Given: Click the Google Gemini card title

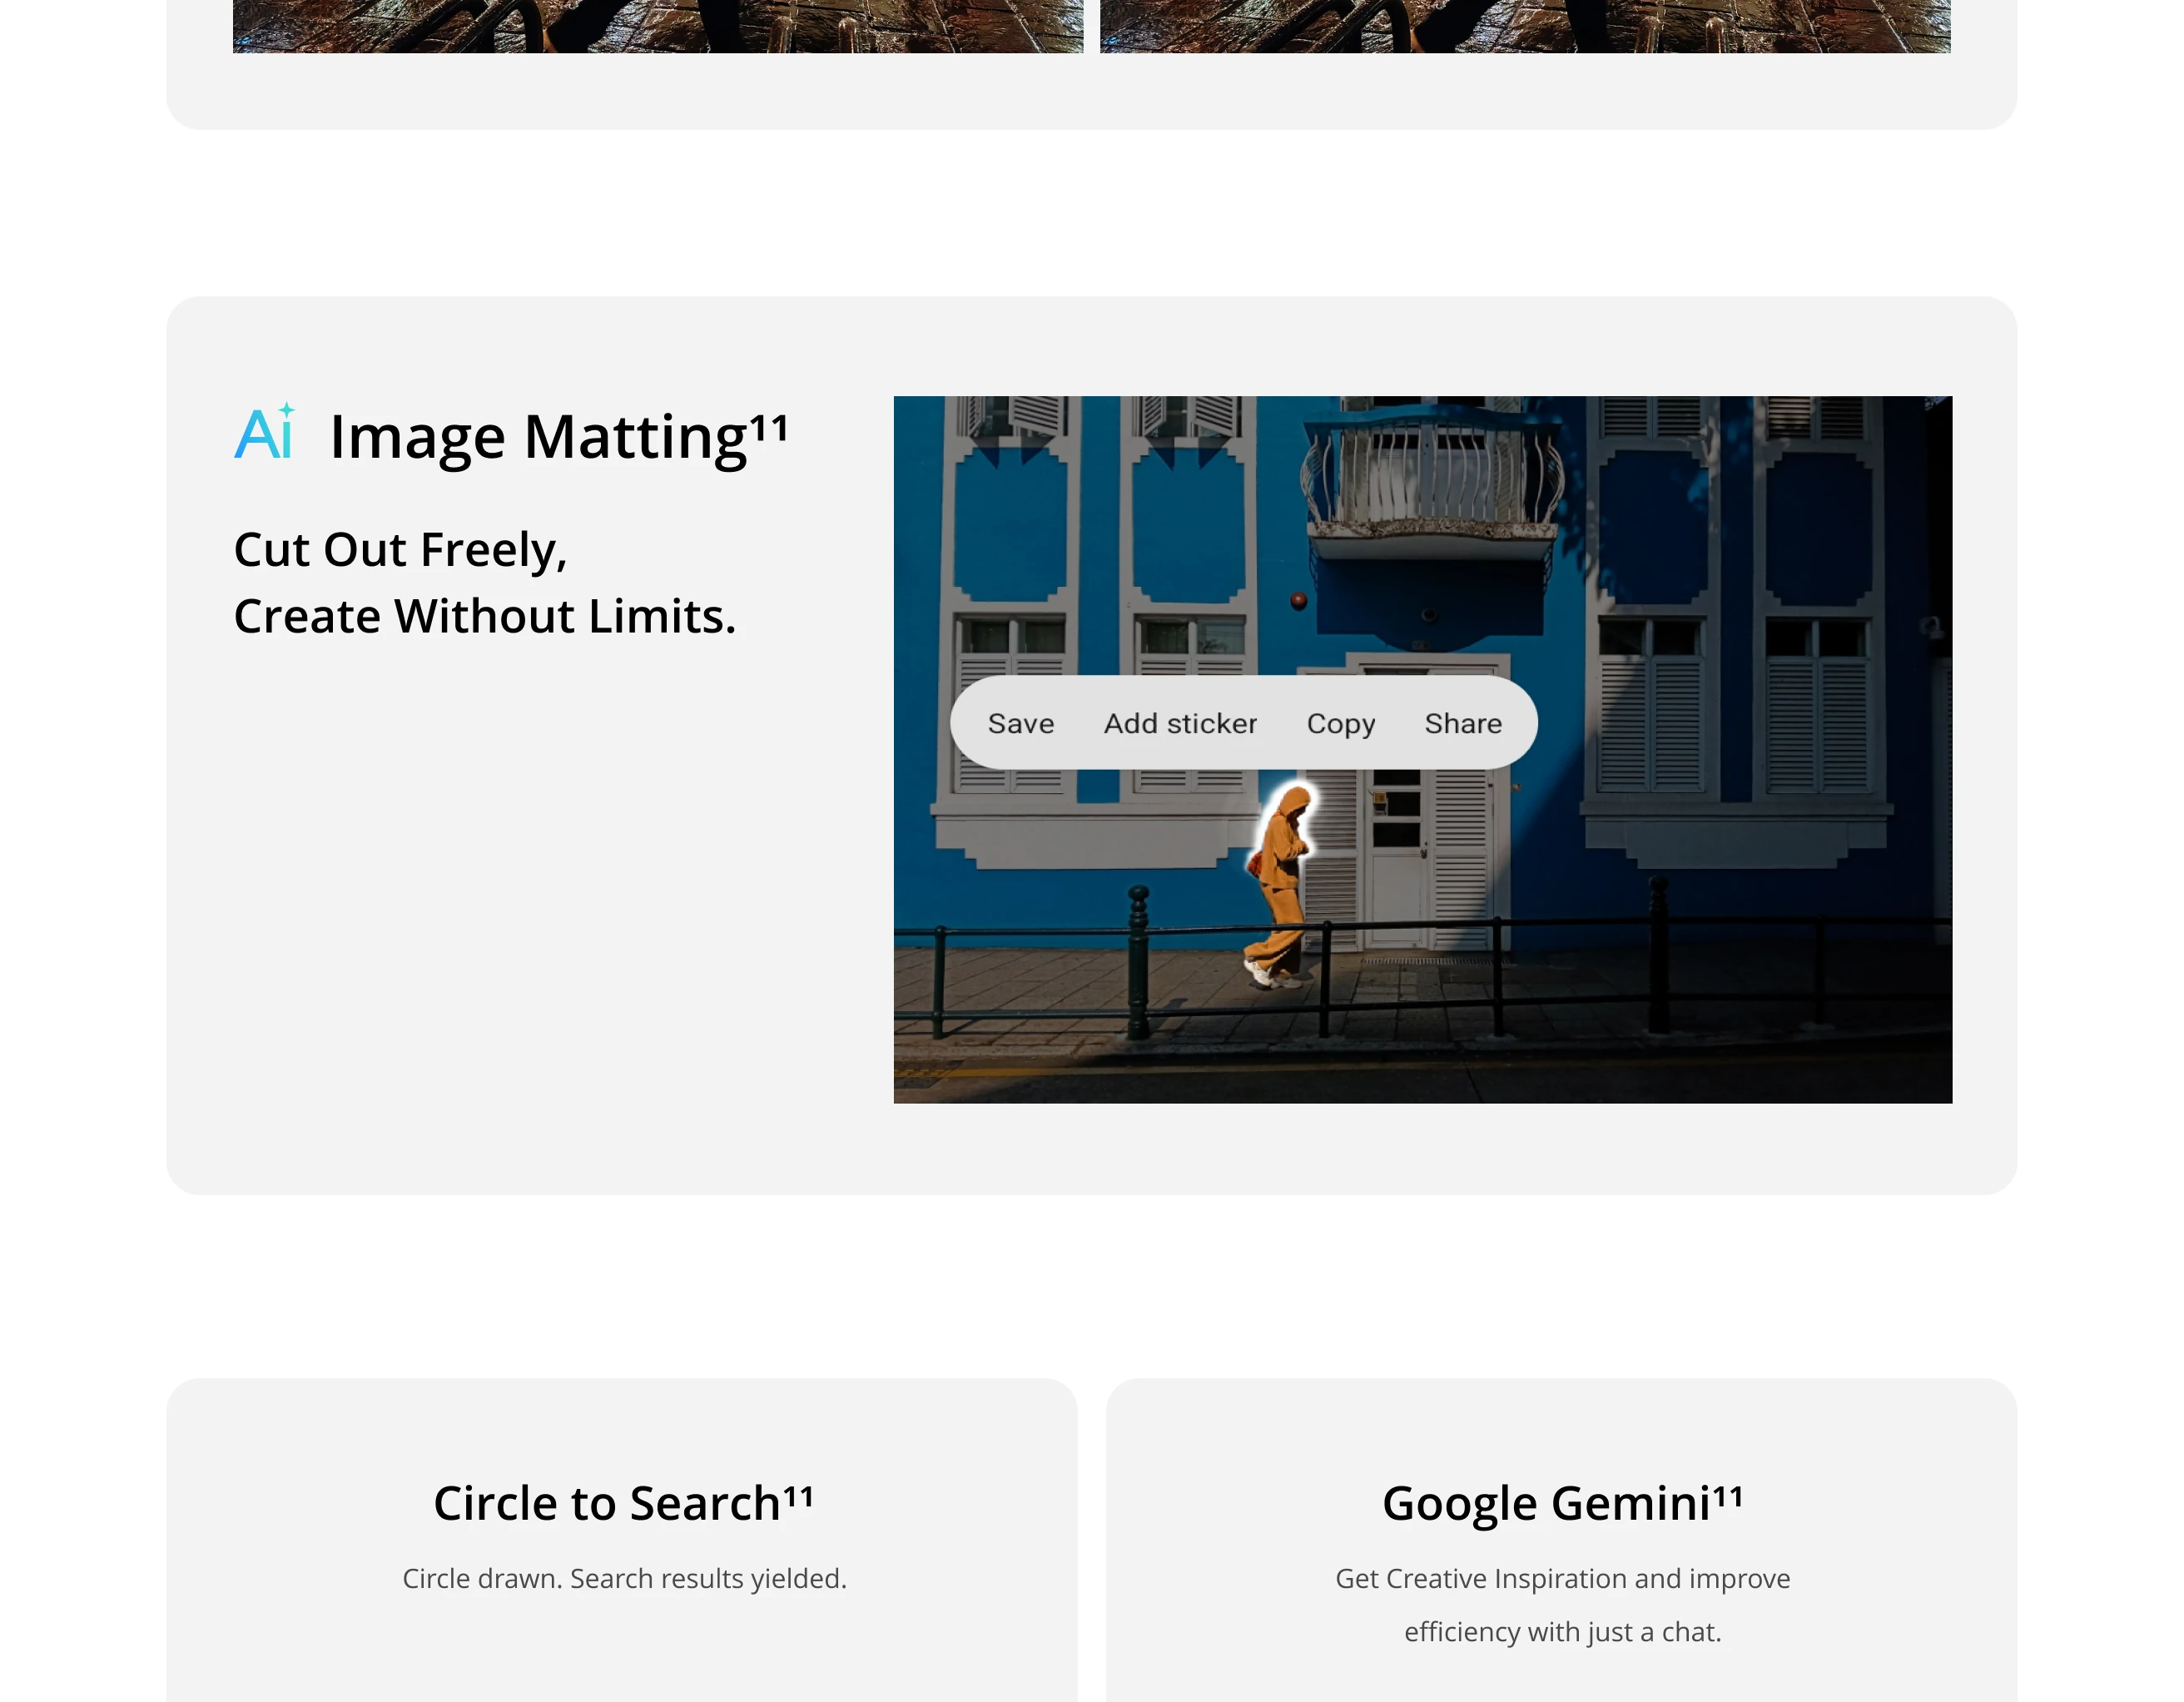Looking at the screenshot, I should point(1546,1503).
